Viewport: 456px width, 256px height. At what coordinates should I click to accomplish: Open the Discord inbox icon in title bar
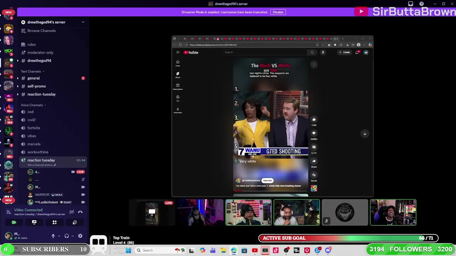pos(410,4)
